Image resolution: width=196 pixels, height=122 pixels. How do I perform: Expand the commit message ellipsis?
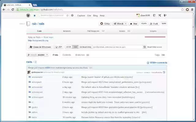click(91, 68)
